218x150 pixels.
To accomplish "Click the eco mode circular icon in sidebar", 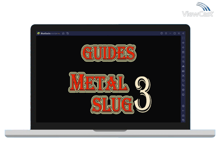I will [x=183, y=95].
